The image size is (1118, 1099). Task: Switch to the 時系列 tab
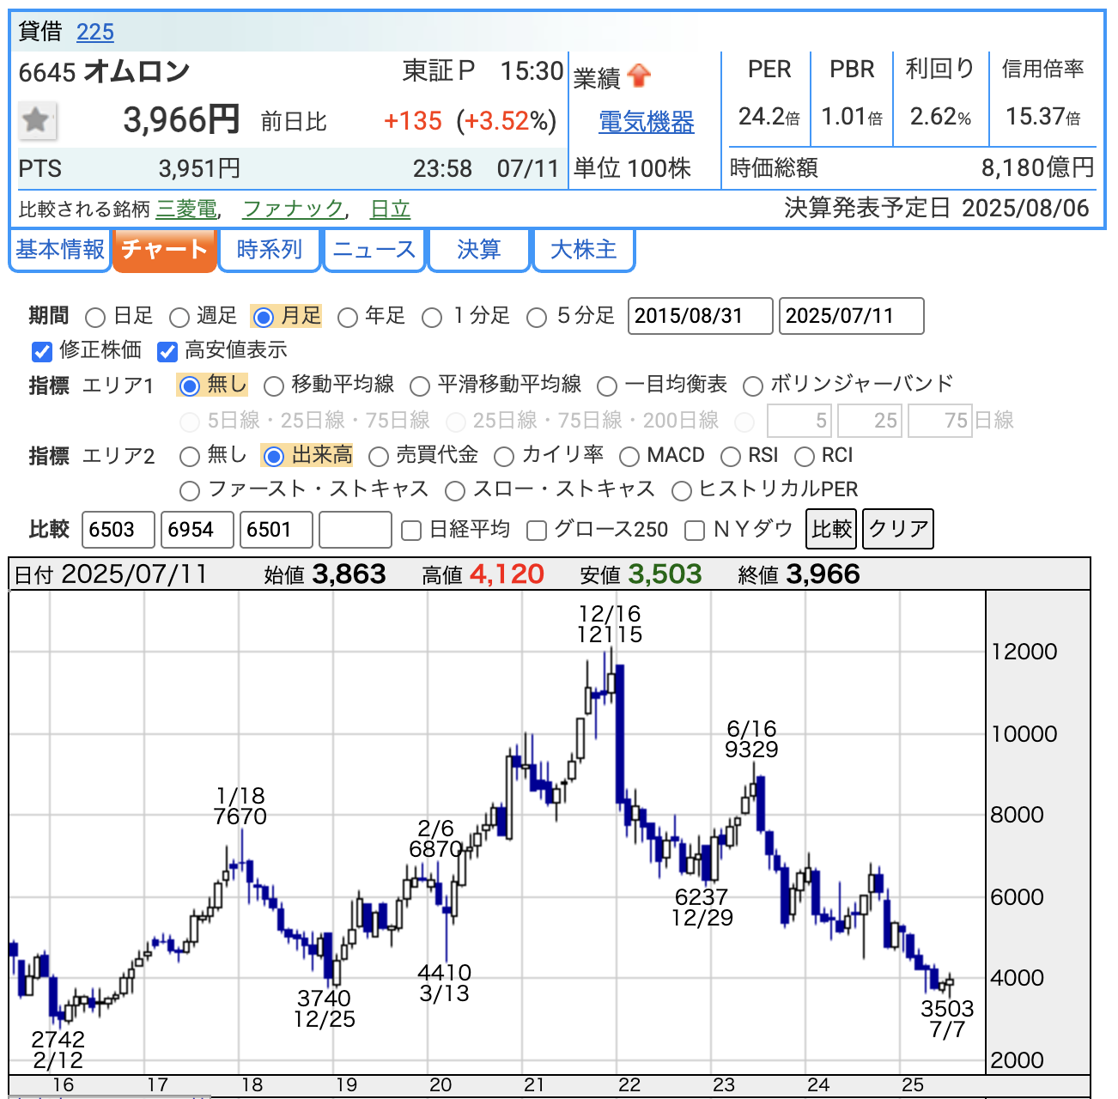(x=270, y=250)
